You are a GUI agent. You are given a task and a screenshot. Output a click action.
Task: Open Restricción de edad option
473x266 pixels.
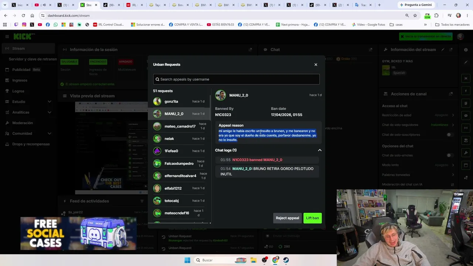[x=418, y=115]
